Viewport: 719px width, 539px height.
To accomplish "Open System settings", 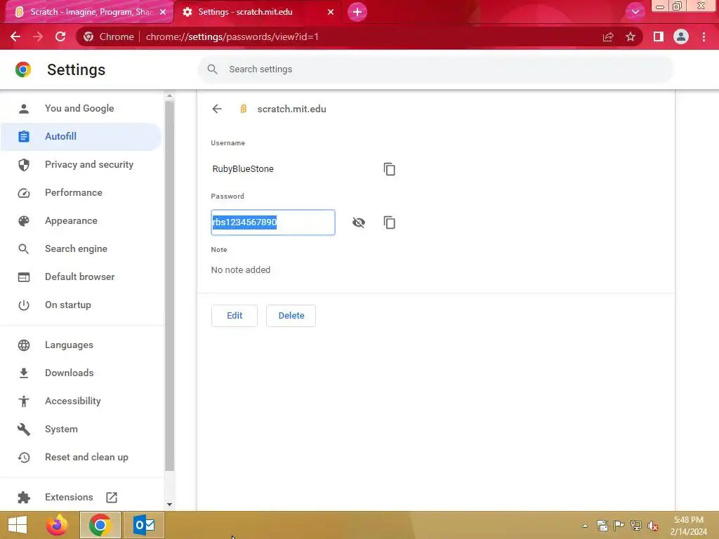I will pyautogui.click(x=81, y=430).
